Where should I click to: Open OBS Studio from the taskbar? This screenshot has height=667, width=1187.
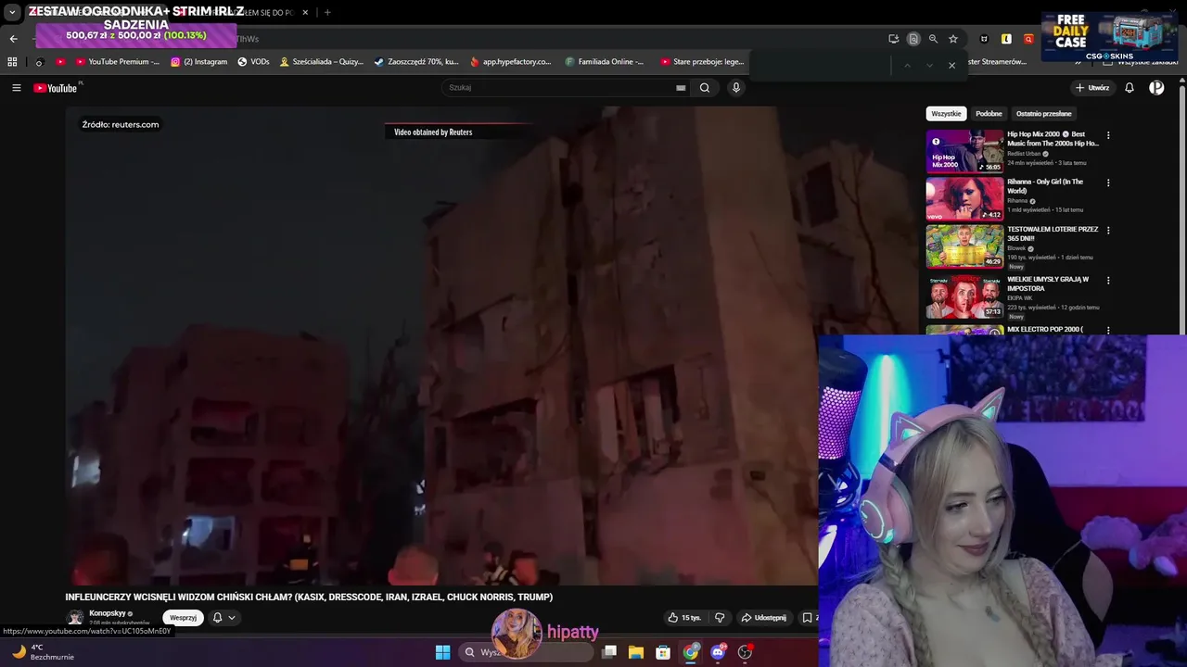pos(745,652)
